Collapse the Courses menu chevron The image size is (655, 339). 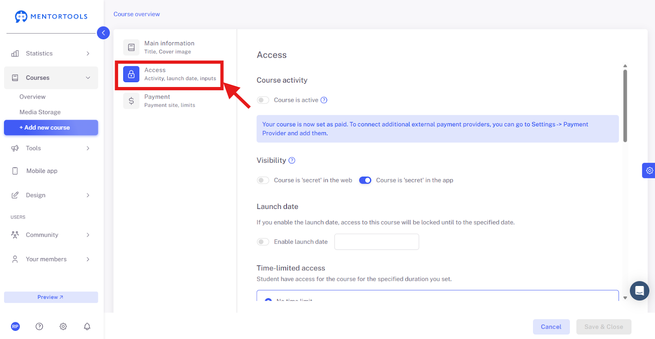pos(88,78)
